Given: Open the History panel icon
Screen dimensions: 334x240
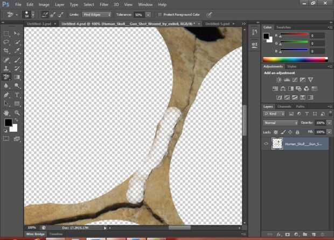Looking at the screenshot, I should [x=255, y=32].
